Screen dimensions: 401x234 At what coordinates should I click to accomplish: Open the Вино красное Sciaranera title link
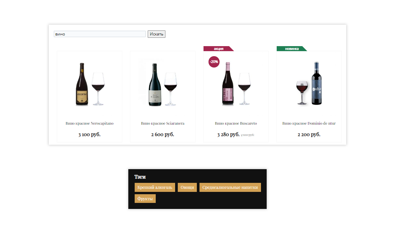[x=163, y=123]
